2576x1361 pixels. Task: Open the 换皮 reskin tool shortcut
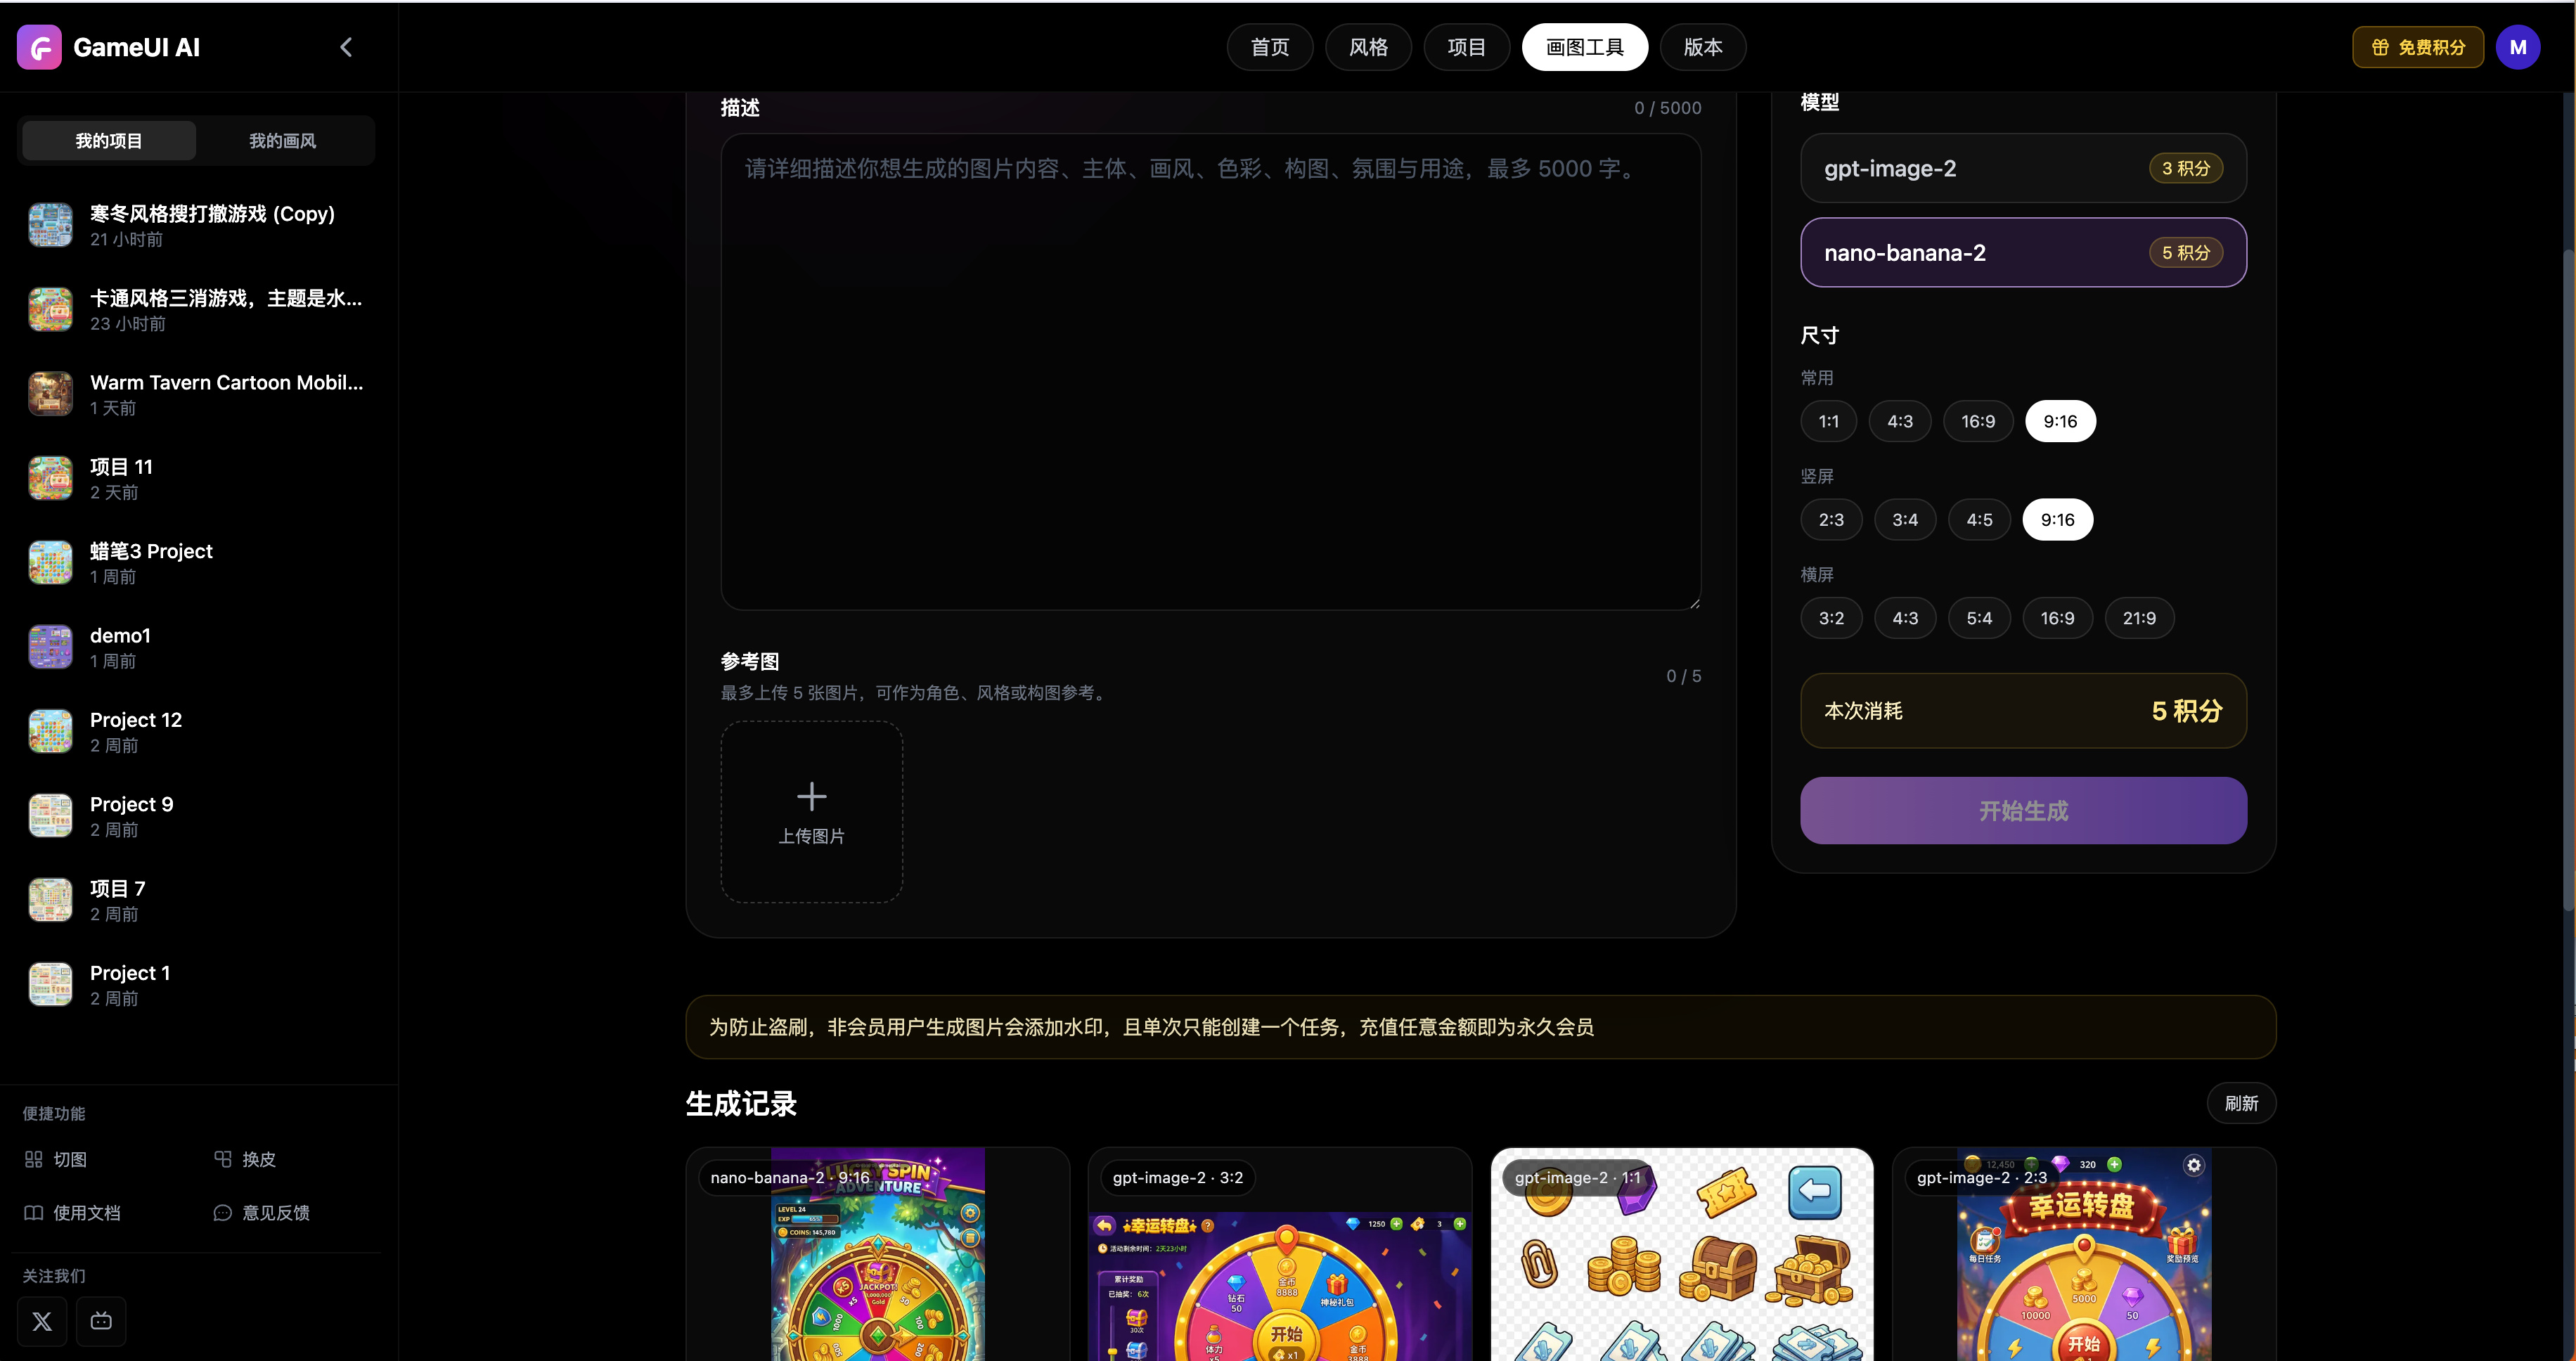click(245, 1159)
